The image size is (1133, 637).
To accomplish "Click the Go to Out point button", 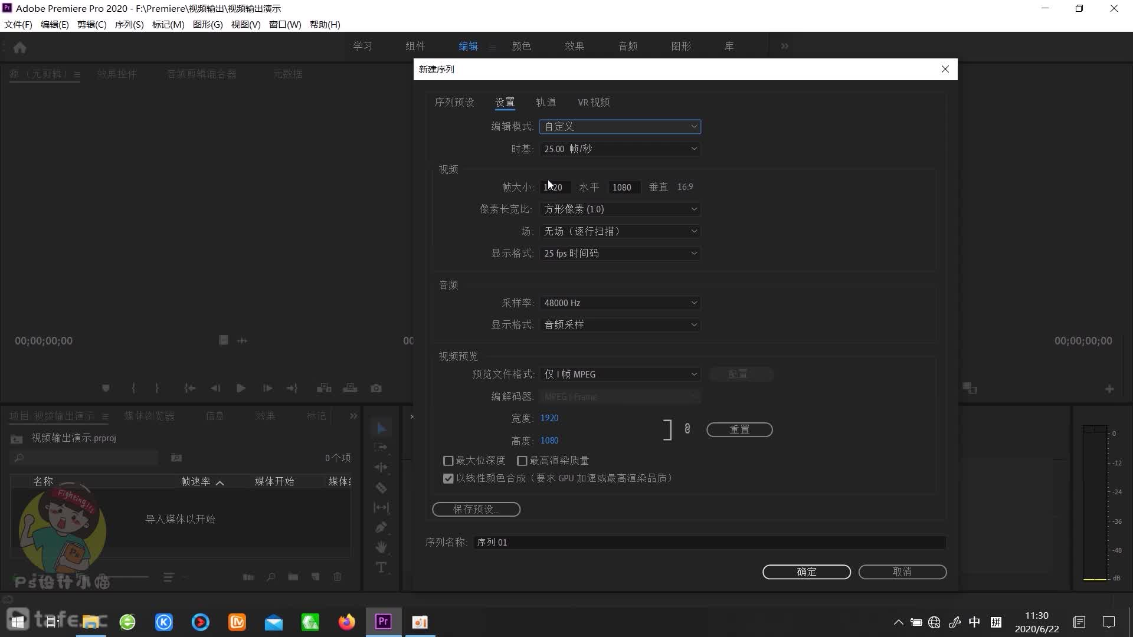I will tap(292, 388).
